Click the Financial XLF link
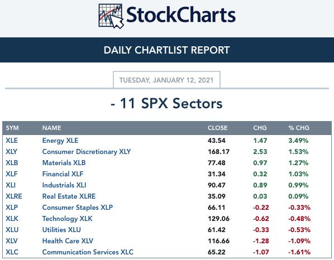Image resolution: width=334 pixels, height=260 pixels. (x=63, y=174)
